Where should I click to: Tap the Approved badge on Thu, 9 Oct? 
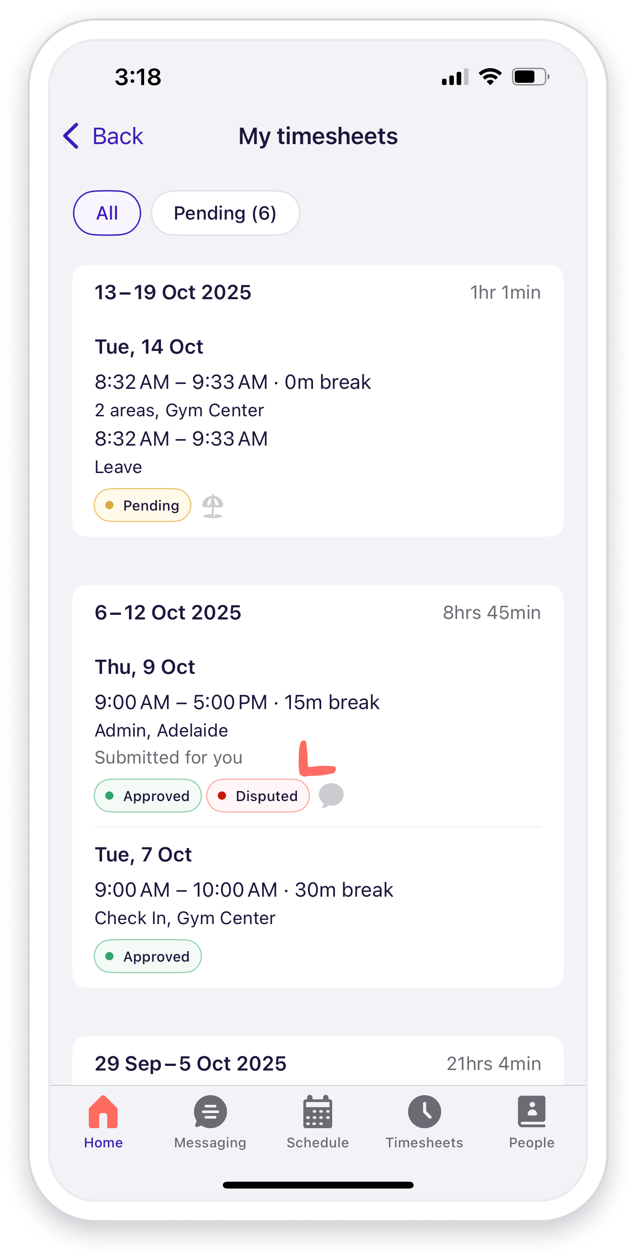(x=148, y=796)
